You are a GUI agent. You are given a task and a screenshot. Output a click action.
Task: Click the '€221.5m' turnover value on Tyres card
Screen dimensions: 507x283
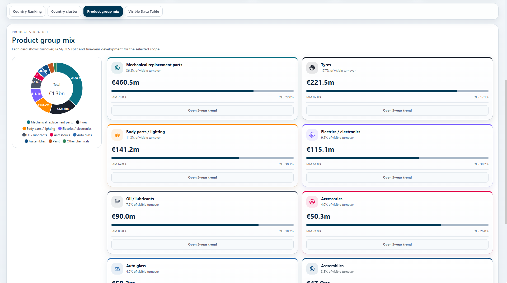320,82
